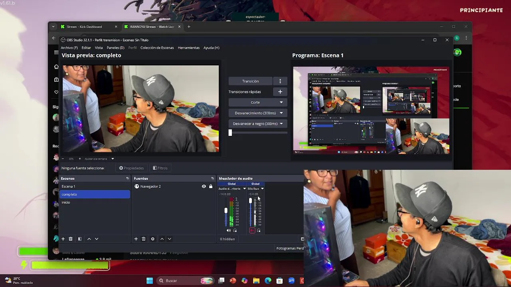
Task: Open Editar menu
Action: [x=86, y=47]
